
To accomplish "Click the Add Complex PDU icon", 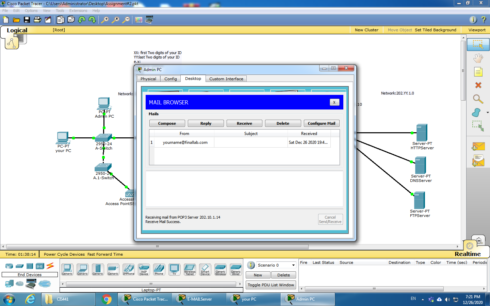I will click(x=478, y=160).
